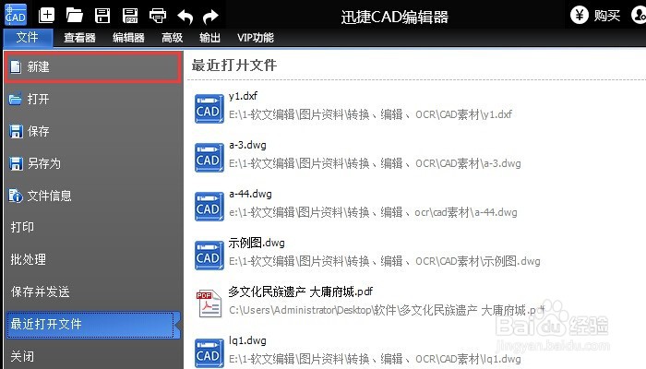Viewport: 646px width, 369px height.
Task: Click the CAD icon next to lq1.dwg
Action: click(209, 353)
